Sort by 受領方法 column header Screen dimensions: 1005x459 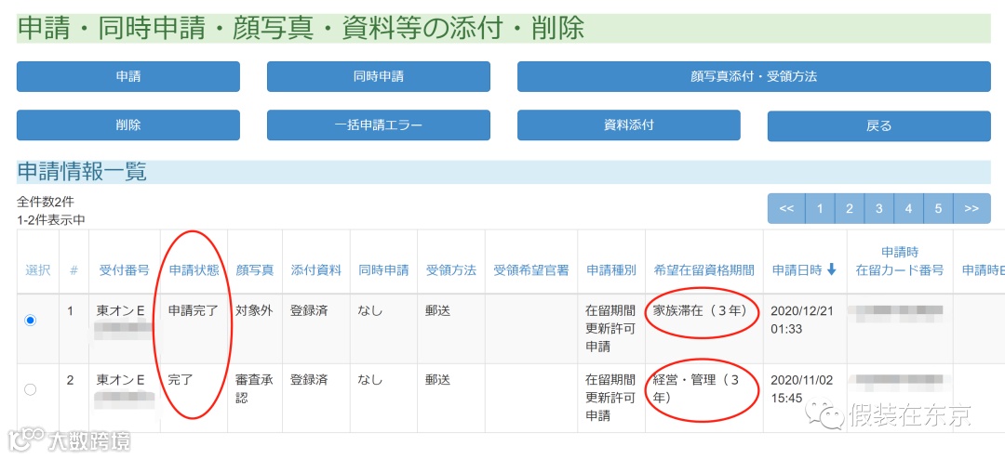[x=451, y=270]
